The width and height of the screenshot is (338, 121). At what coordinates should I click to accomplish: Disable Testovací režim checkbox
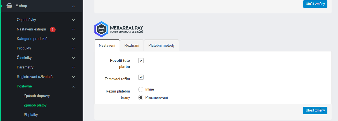coord(141,77)
